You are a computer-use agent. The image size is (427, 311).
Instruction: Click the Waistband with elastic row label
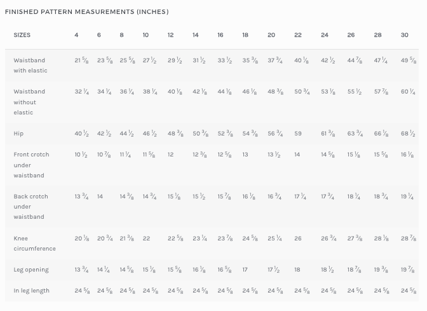coord(30,65)
